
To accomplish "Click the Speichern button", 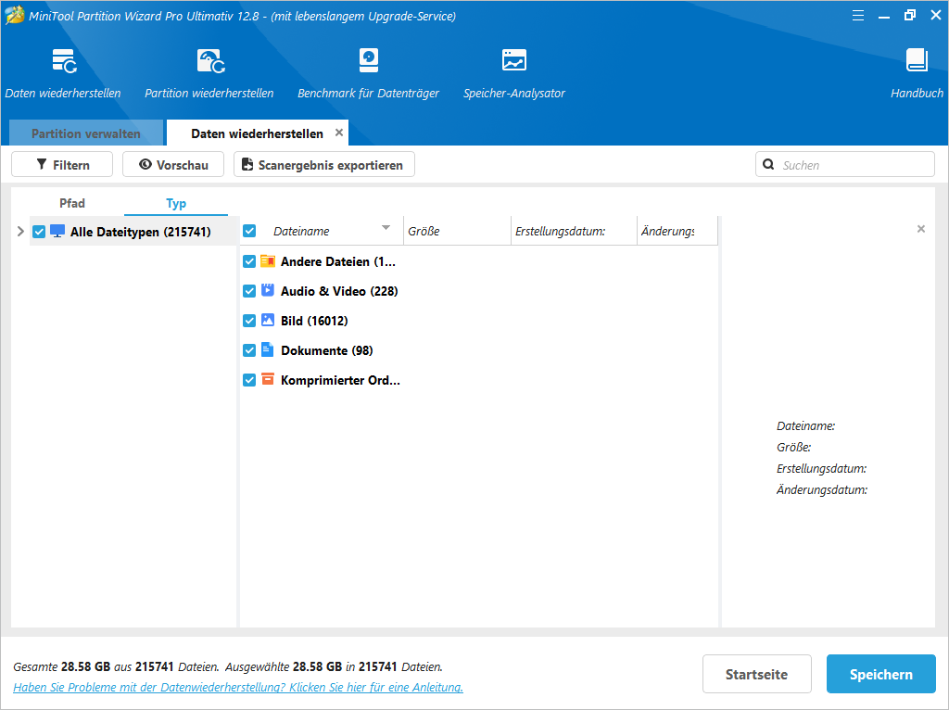I will [880, 674].
